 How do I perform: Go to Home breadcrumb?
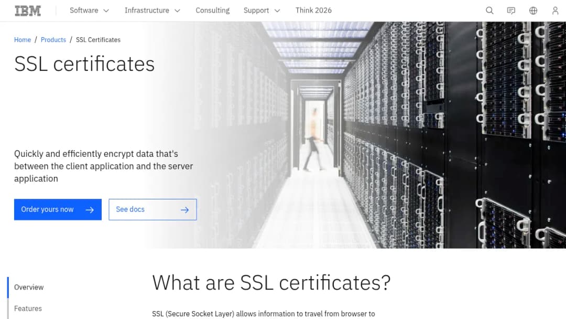pos(23,40)
